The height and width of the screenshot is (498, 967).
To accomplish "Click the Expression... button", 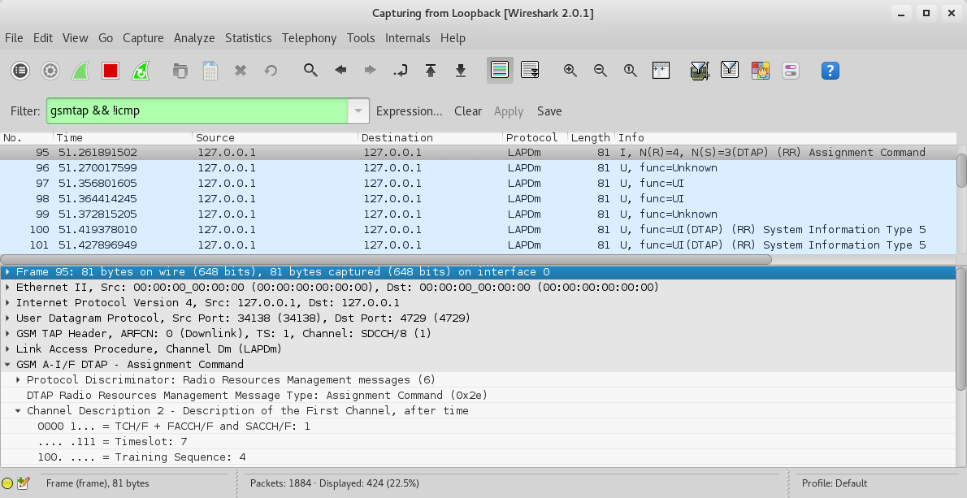I will click(409, 111).
